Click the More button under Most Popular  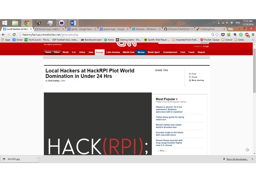pos(162,150)
